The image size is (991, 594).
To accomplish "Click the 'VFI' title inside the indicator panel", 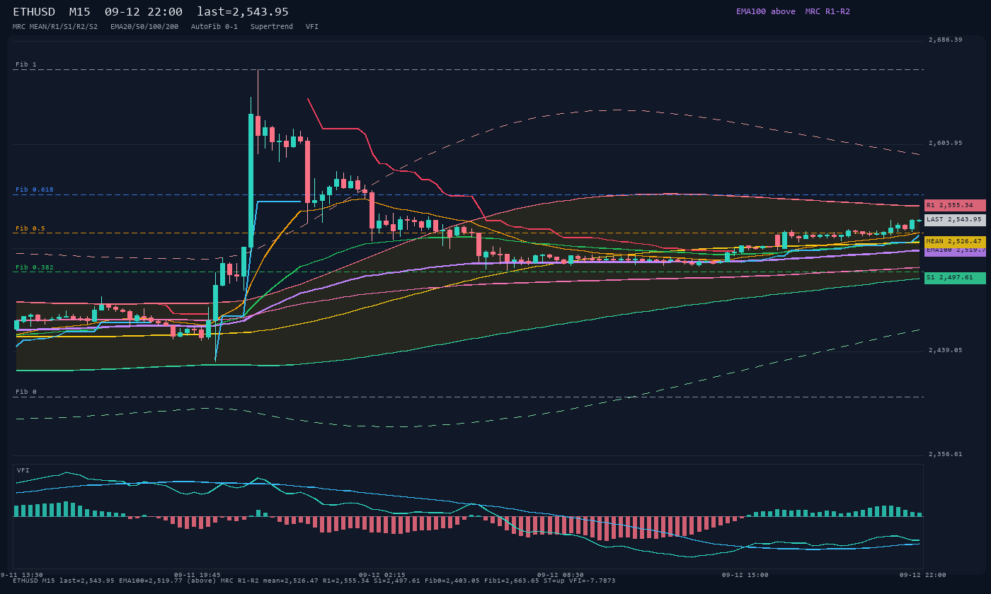I will click(23, 470).
